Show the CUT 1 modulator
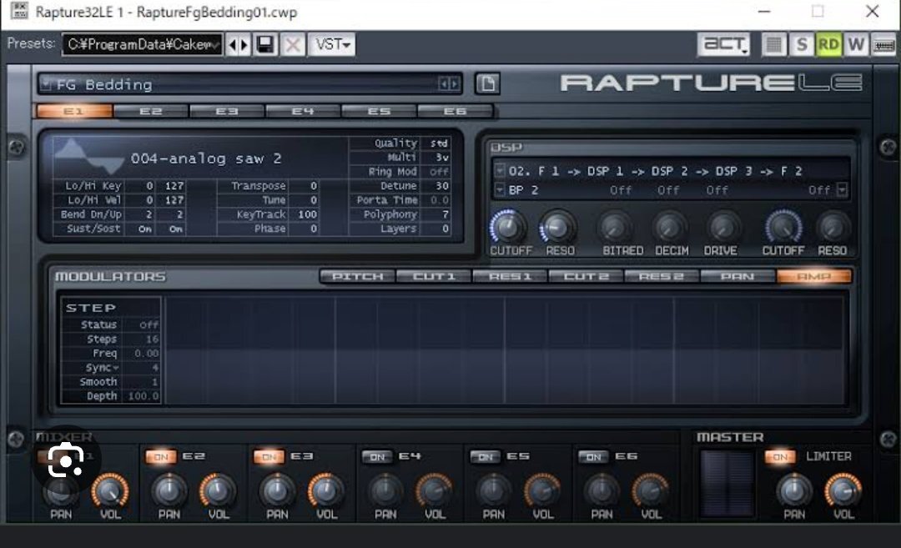Screen dimensions: 901x548 click(434, 276)
